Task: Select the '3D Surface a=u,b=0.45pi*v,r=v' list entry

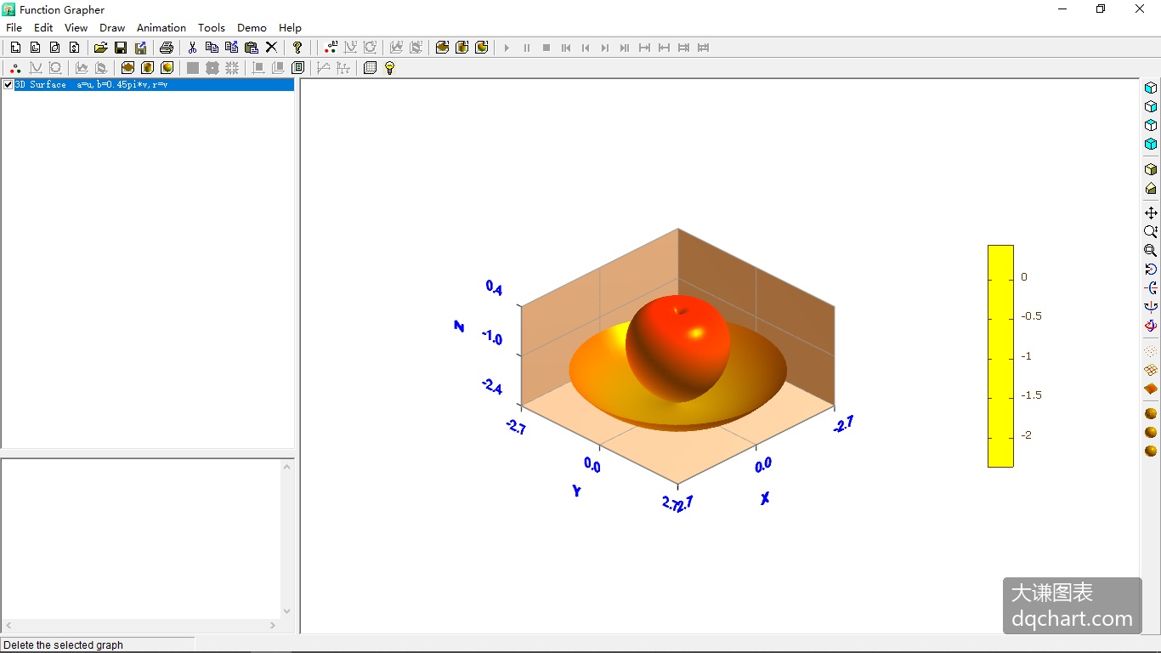Action: [154, 84]
